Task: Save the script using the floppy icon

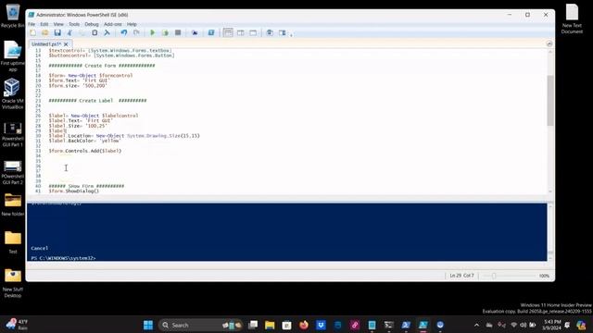Action: (57, 33)
